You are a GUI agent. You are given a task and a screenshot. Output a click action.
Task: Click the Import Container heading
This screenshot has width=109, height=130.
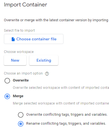25,5
